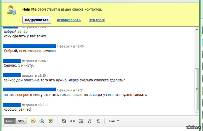
Task: Click the Подружиться button
Action: 37,20
